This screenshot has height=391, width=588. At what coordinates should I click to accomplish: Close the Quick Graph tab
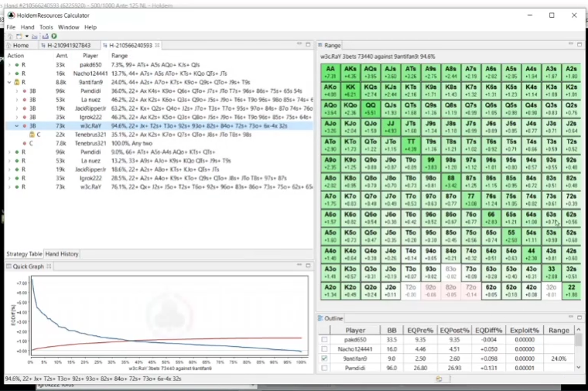pyautogui.click(x=49, y=266)
